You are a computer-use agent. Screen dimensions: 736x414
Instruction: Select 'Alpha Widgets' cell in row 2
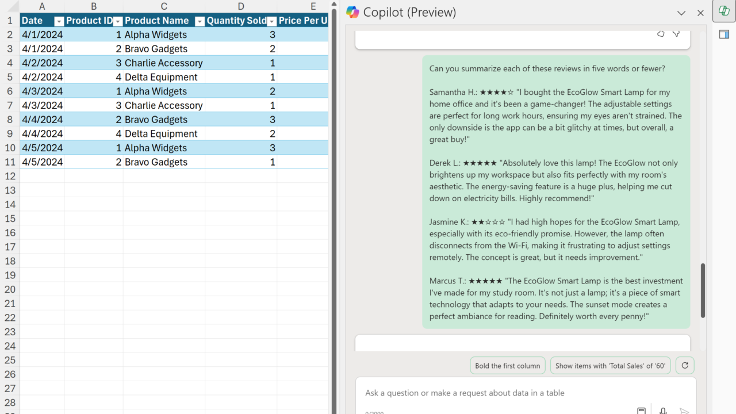164,34
